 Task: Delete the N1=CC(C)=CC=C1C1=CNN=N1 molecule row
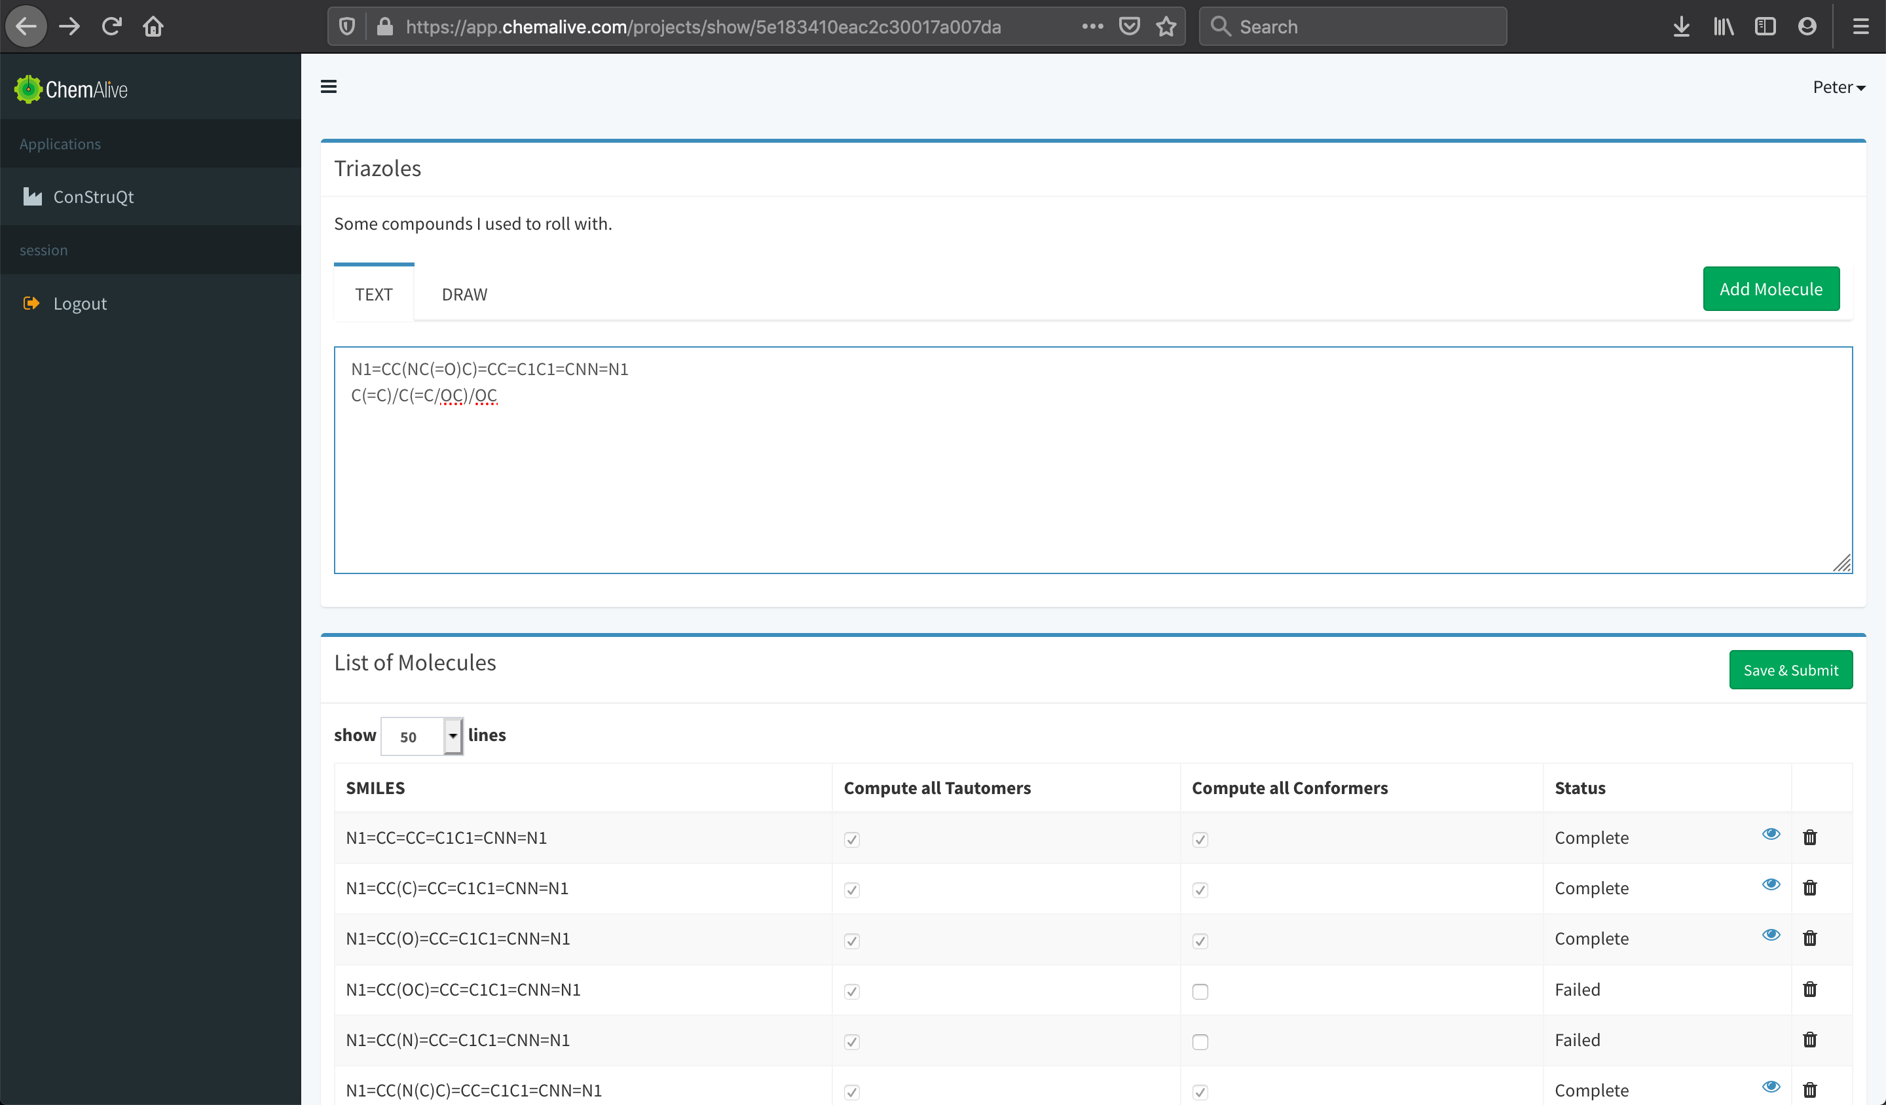pyautogui.click(x=1809, y=887)
